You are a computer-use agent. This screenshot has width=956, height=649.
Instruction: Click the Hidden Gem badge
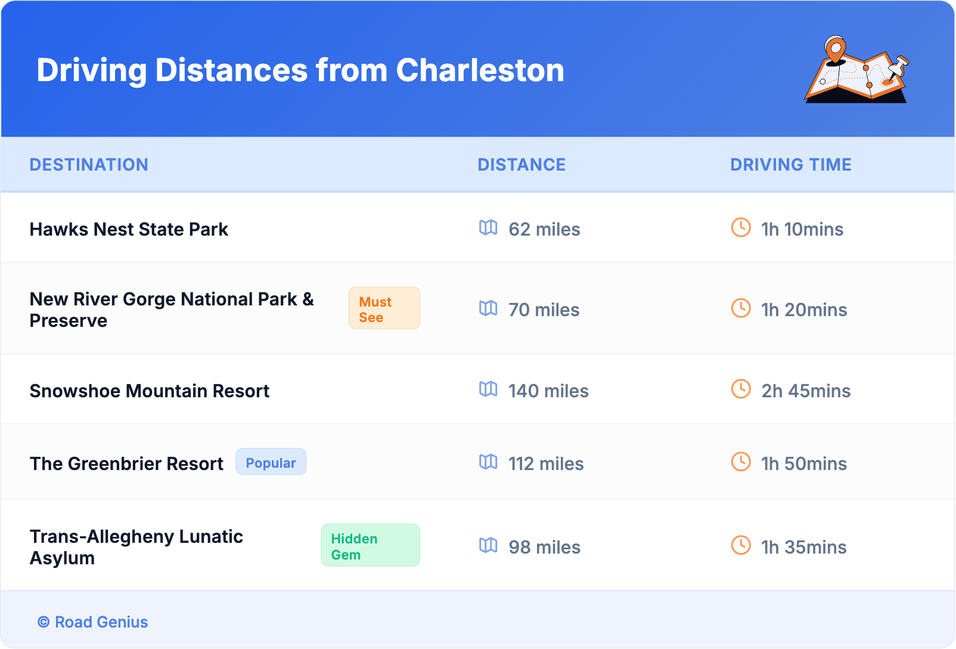(x=370, y=546)
